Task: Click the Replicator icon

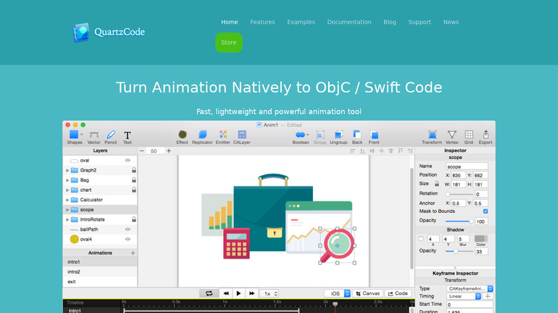Action: coord(203,135)
